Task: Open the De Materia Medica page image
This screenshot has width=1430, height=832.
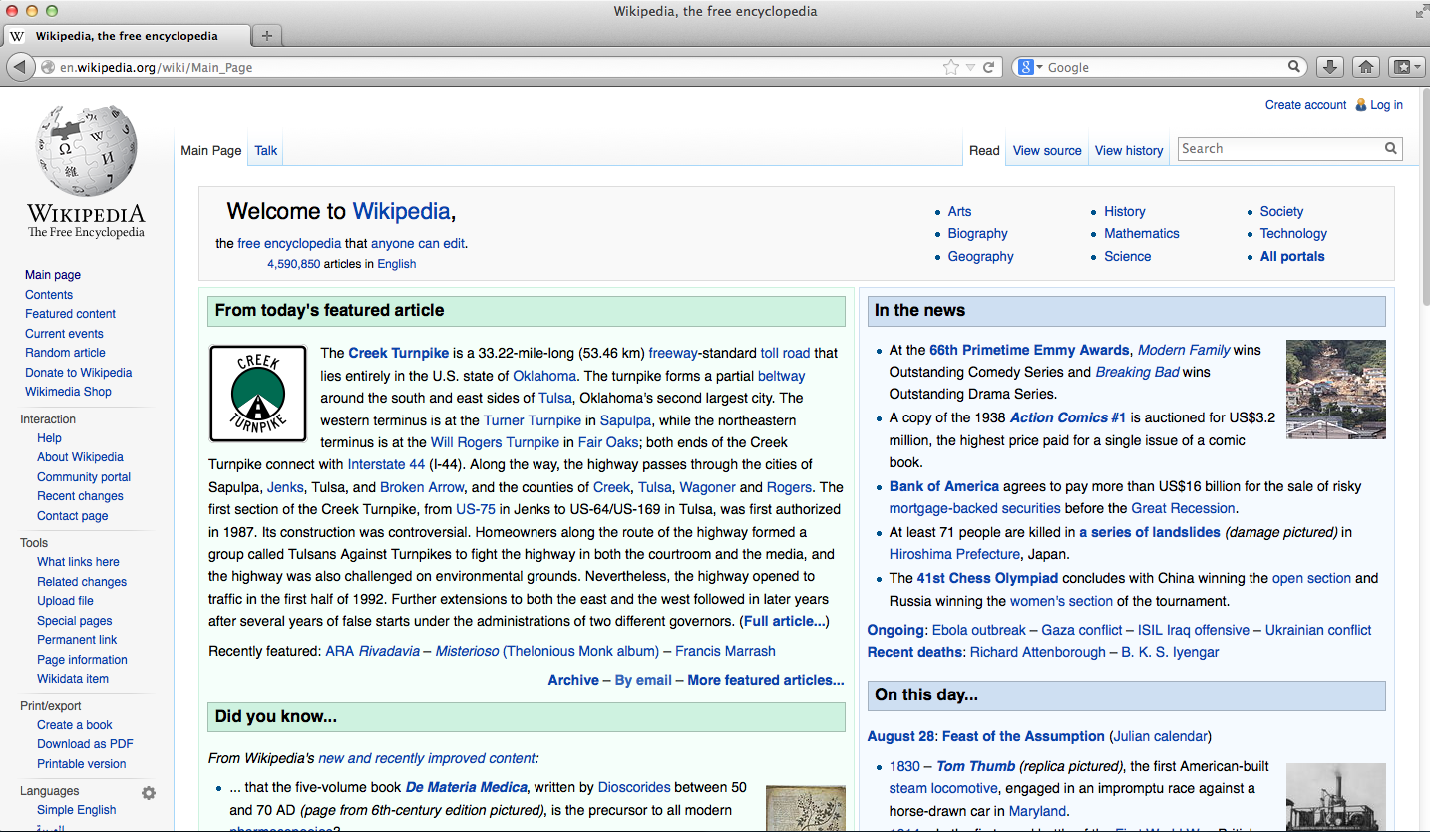Action: pos(805,808)
